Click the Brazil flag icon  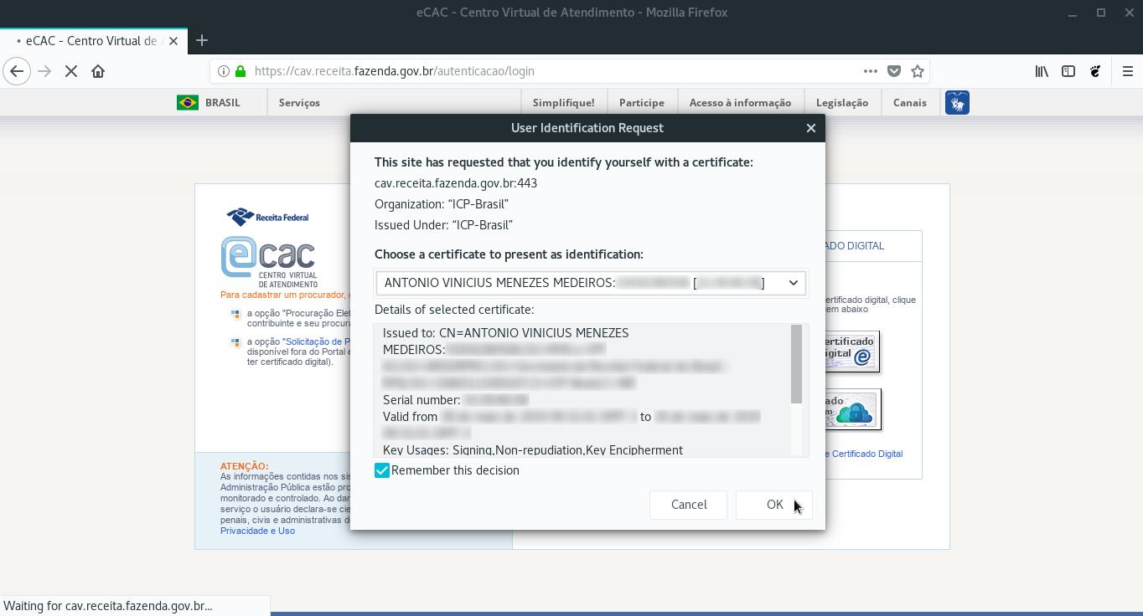point(188,102)
